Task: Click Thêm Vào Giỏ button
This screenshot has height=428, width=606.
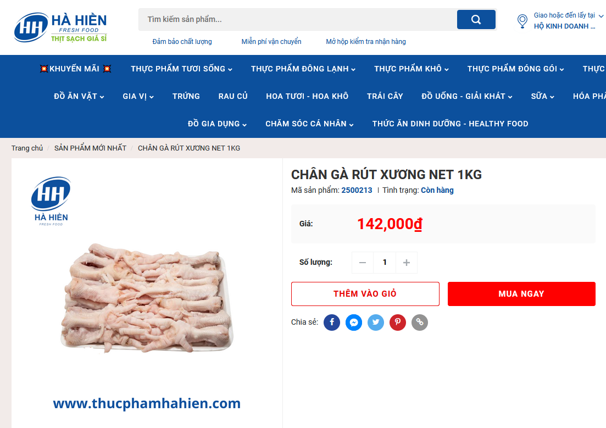Action: click(365, 294)
